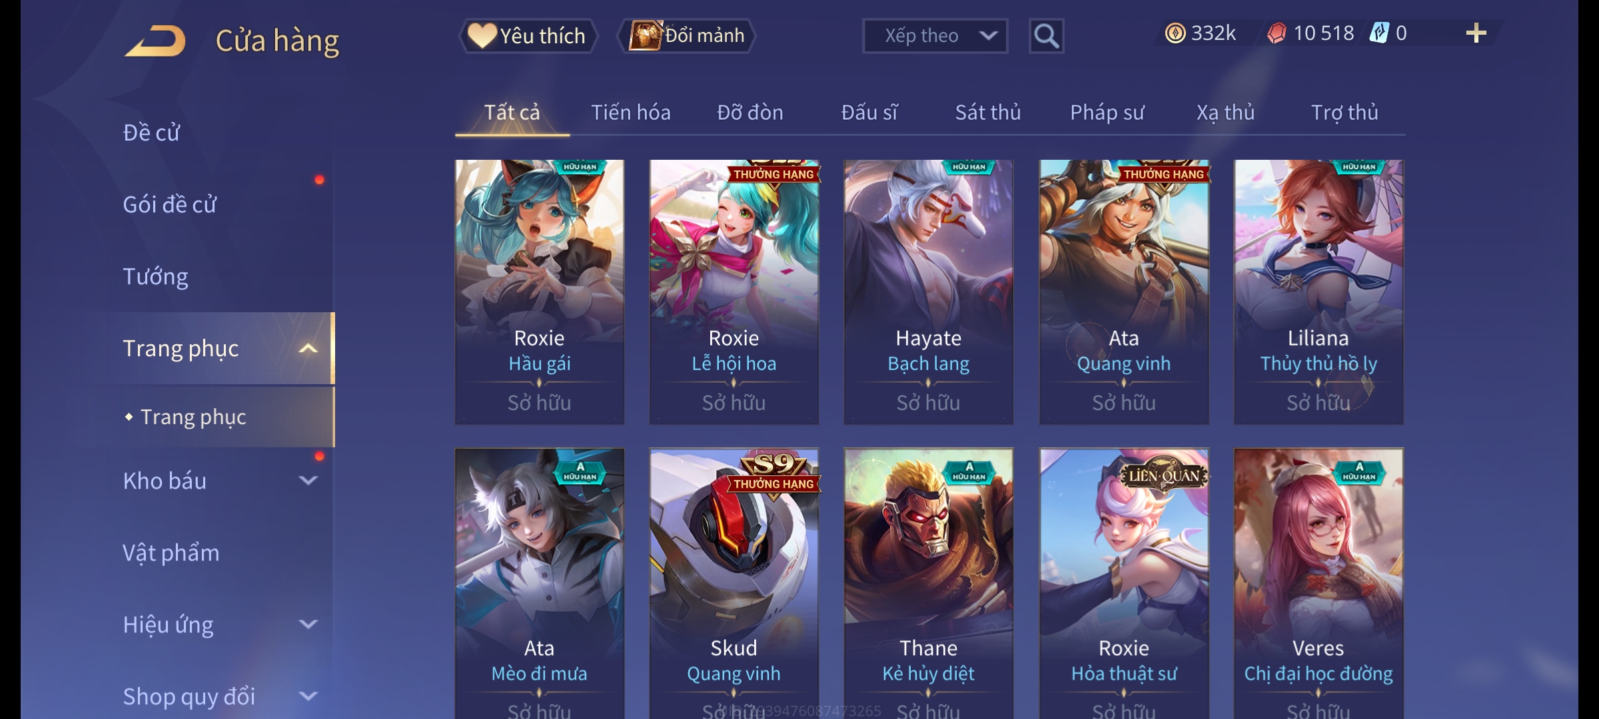The width and height of the screenshot is (1599, 719).
Task: Expand the Shop quy đổi section
Action: click(308, 696)
